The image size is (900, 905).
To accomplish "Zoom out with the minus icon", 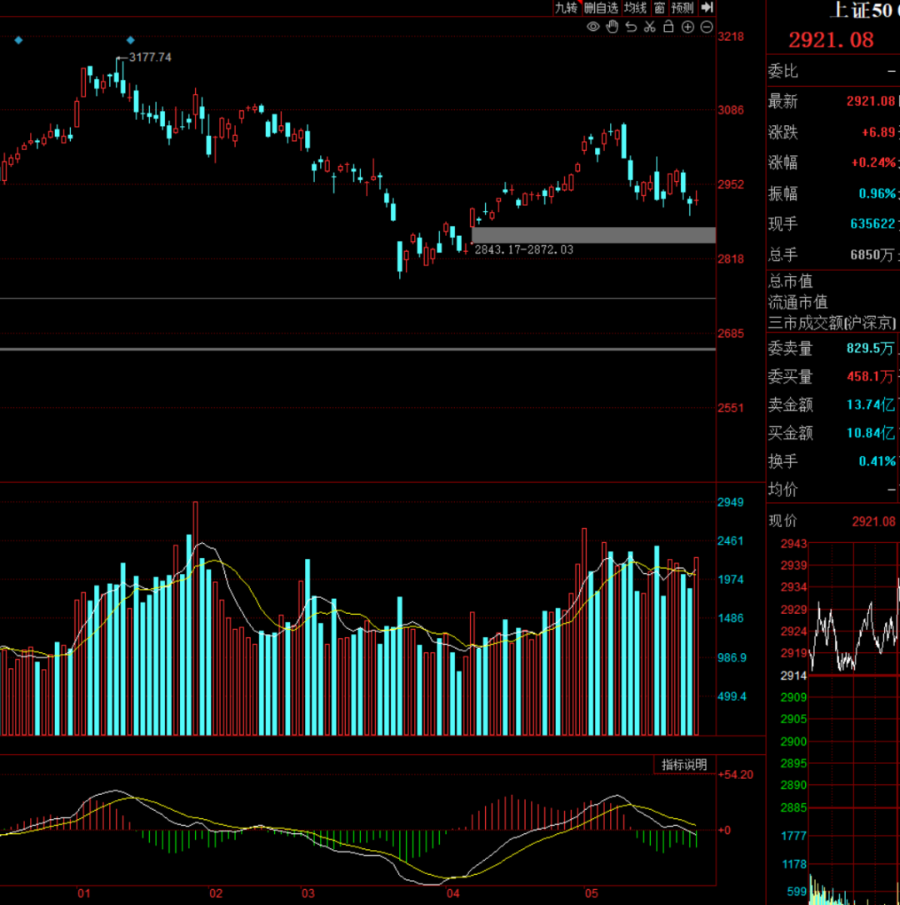I will [707, 27].
